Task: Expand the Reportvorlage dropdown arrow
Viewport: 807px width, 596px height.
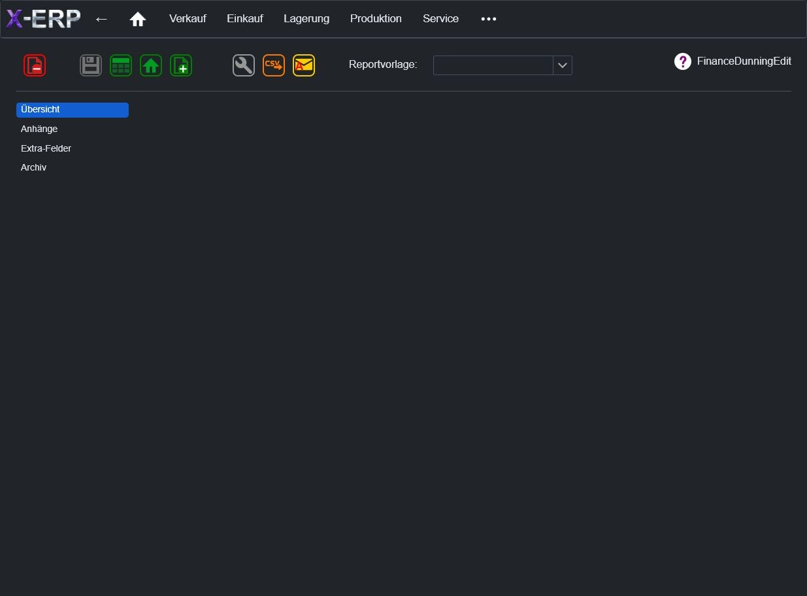Action: click(563, 65)
